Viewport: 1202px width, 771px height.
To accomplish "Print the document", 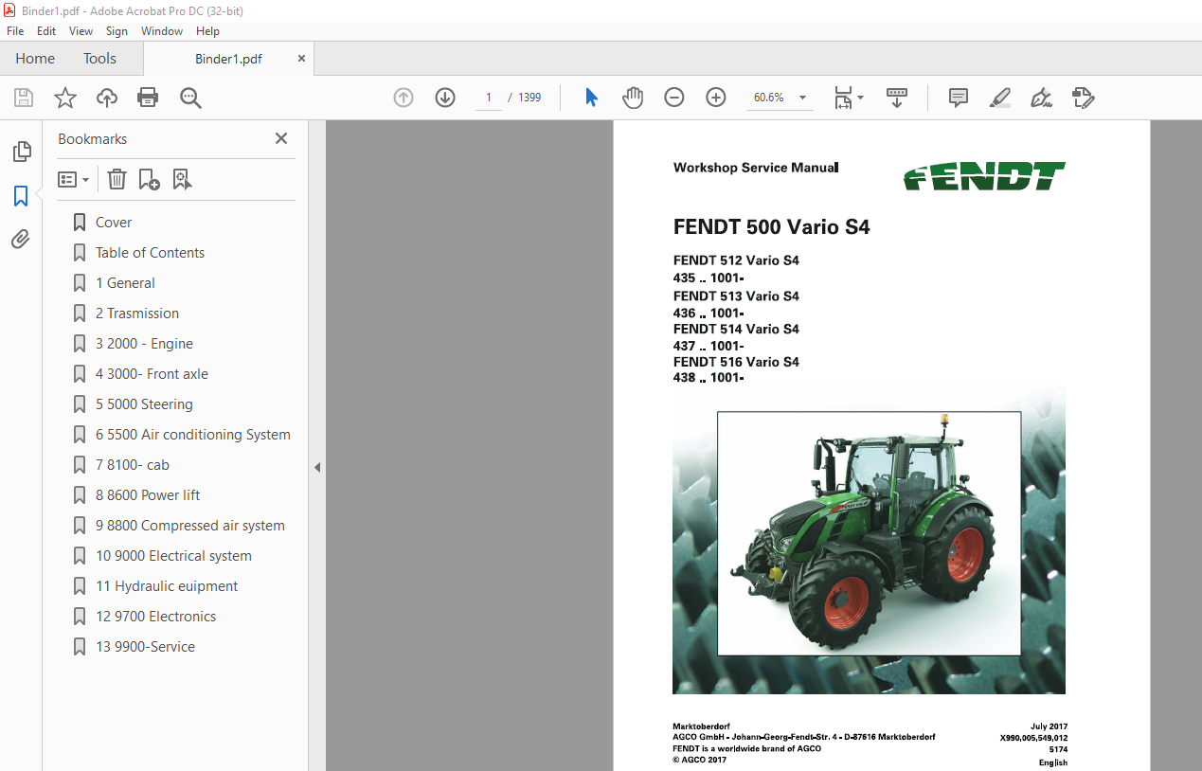I will 148,98.
